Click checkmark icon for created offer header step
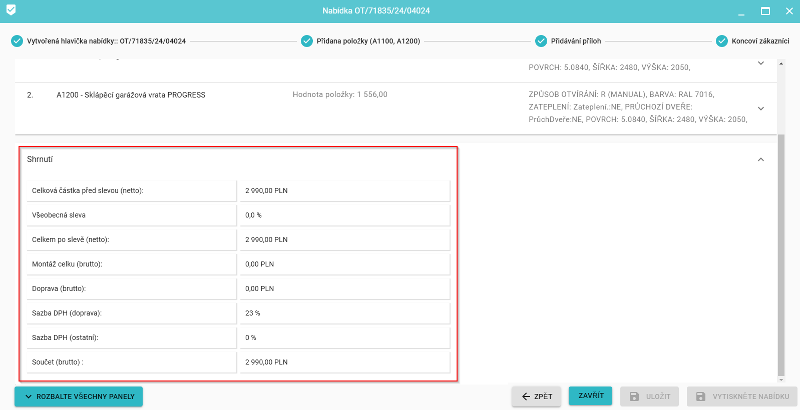800x410 pixels. [17, 41]
